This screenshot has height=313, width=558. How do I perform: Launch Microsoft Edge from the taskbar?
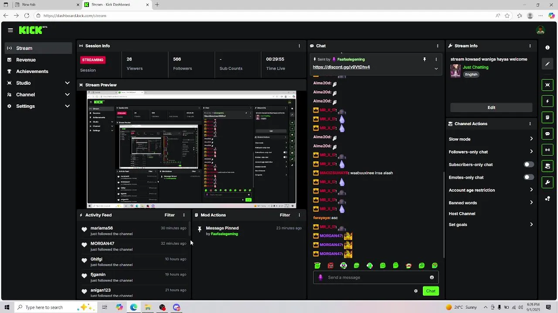pyautogui.click(x=133, y=307)
